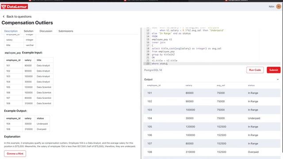Click the red Submit button
This screenshot has height=159, width=283.
(274, 70)
